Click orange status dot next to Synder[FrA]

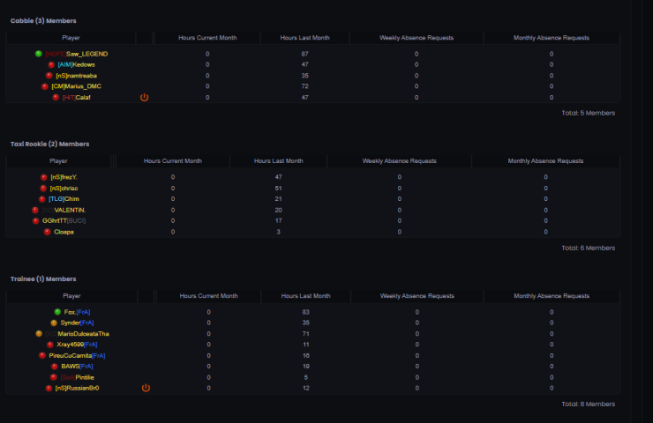point(54,323)
